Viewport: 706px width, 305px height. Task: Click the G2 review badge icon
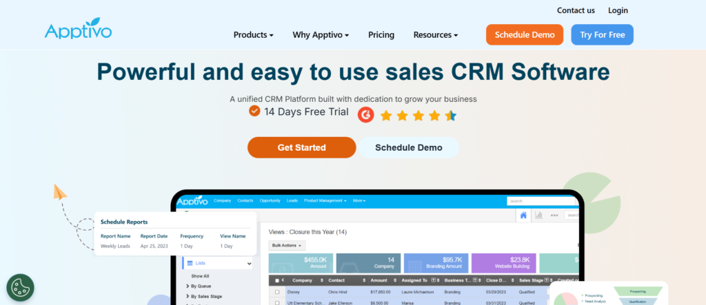coord(366,115)
